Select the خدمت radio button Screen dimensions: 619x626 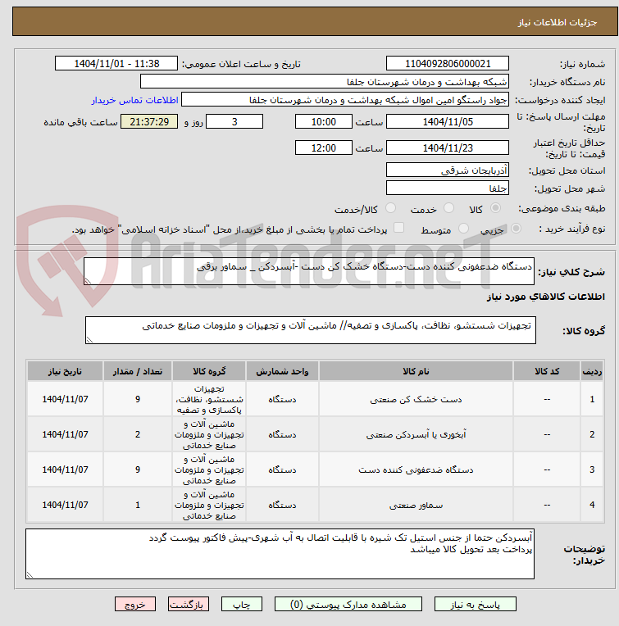click(x=448, y=208)
